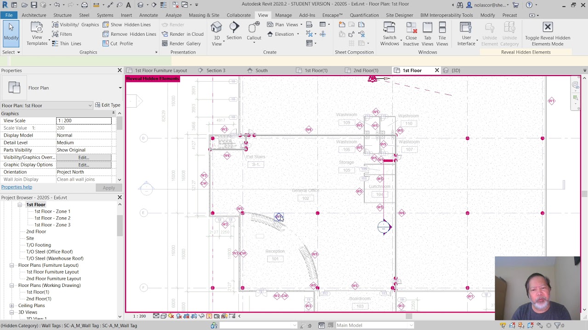Screen dimensions: 588x330
Task: Click Edit for Visibility/Graphics Overrides
Action: (84, 157)
